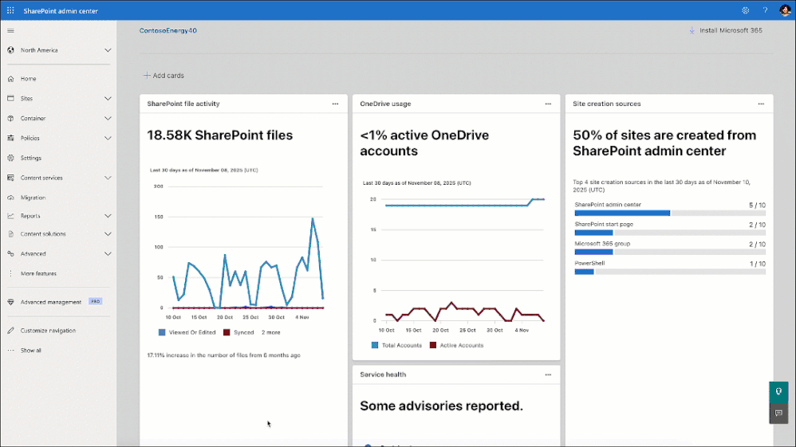This screenshot has height=447, width=796.
Task: Click 'Some advisories reported.' heading
Action: tap(441, 406)
